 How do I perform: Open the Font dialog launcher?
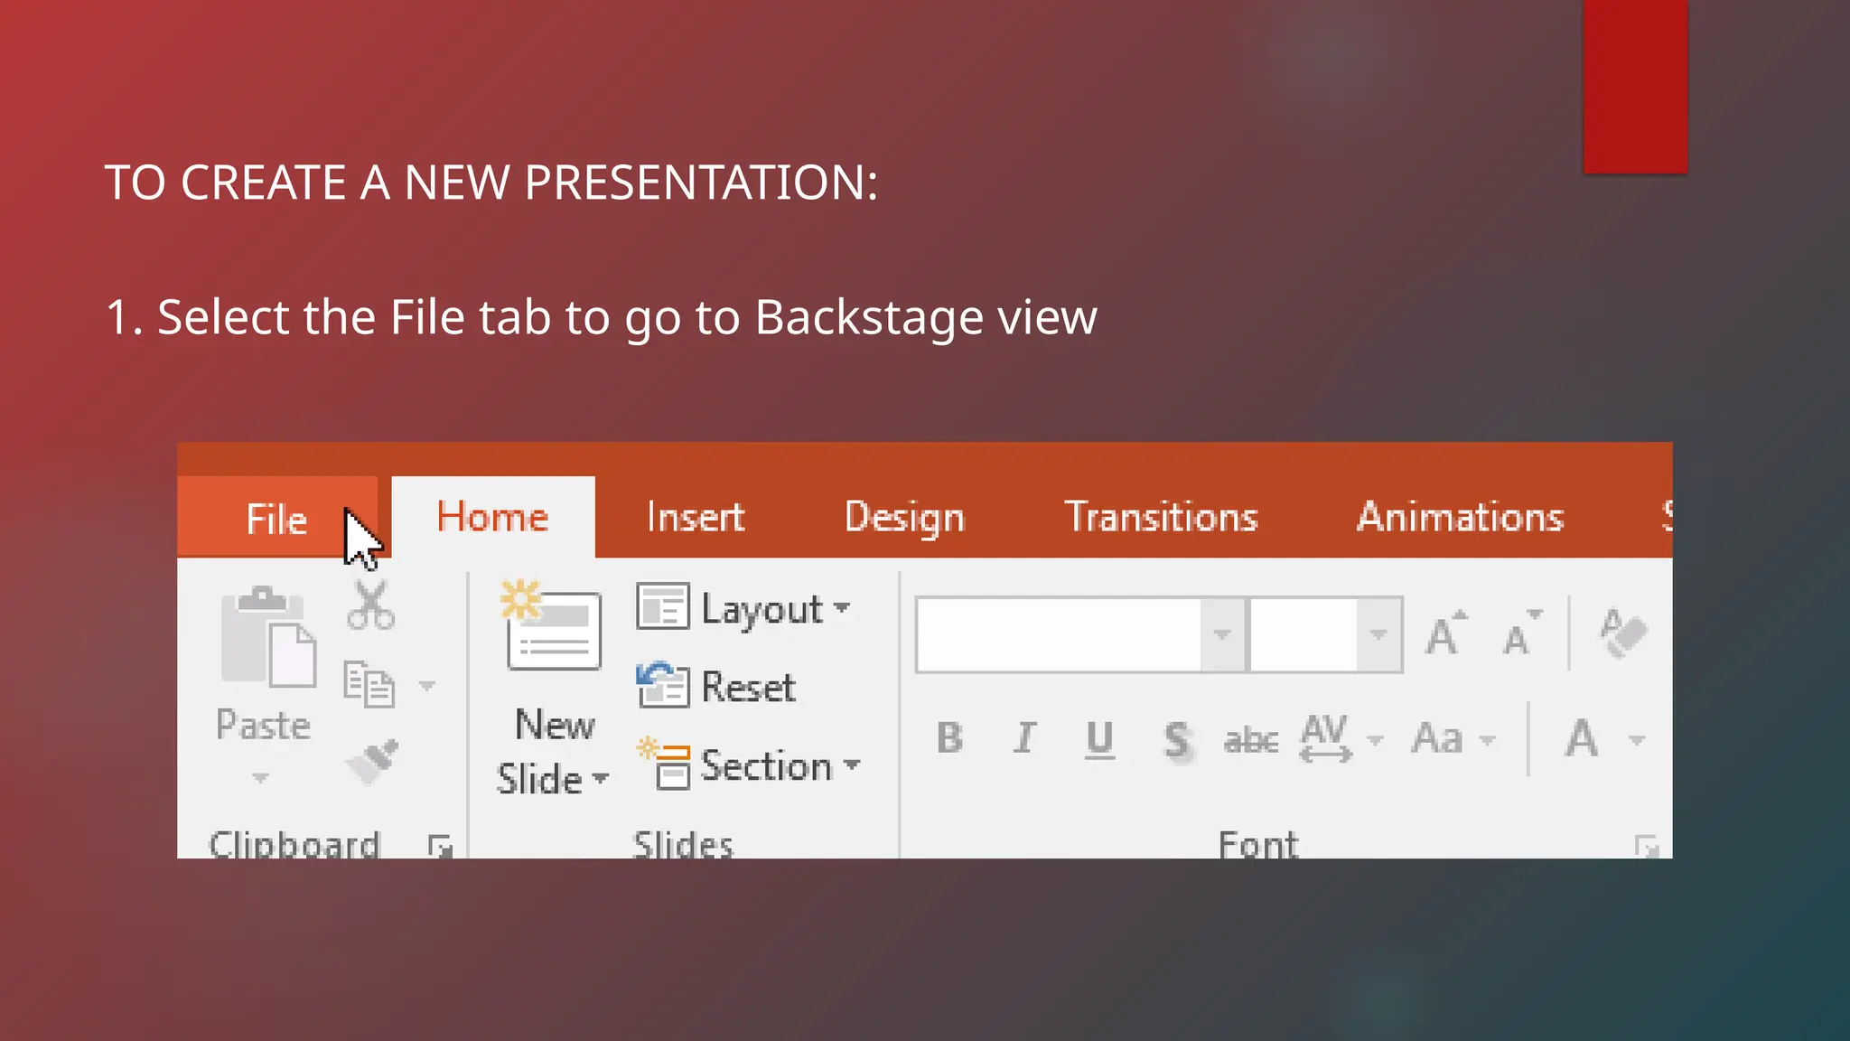[x=1647, y=847]
